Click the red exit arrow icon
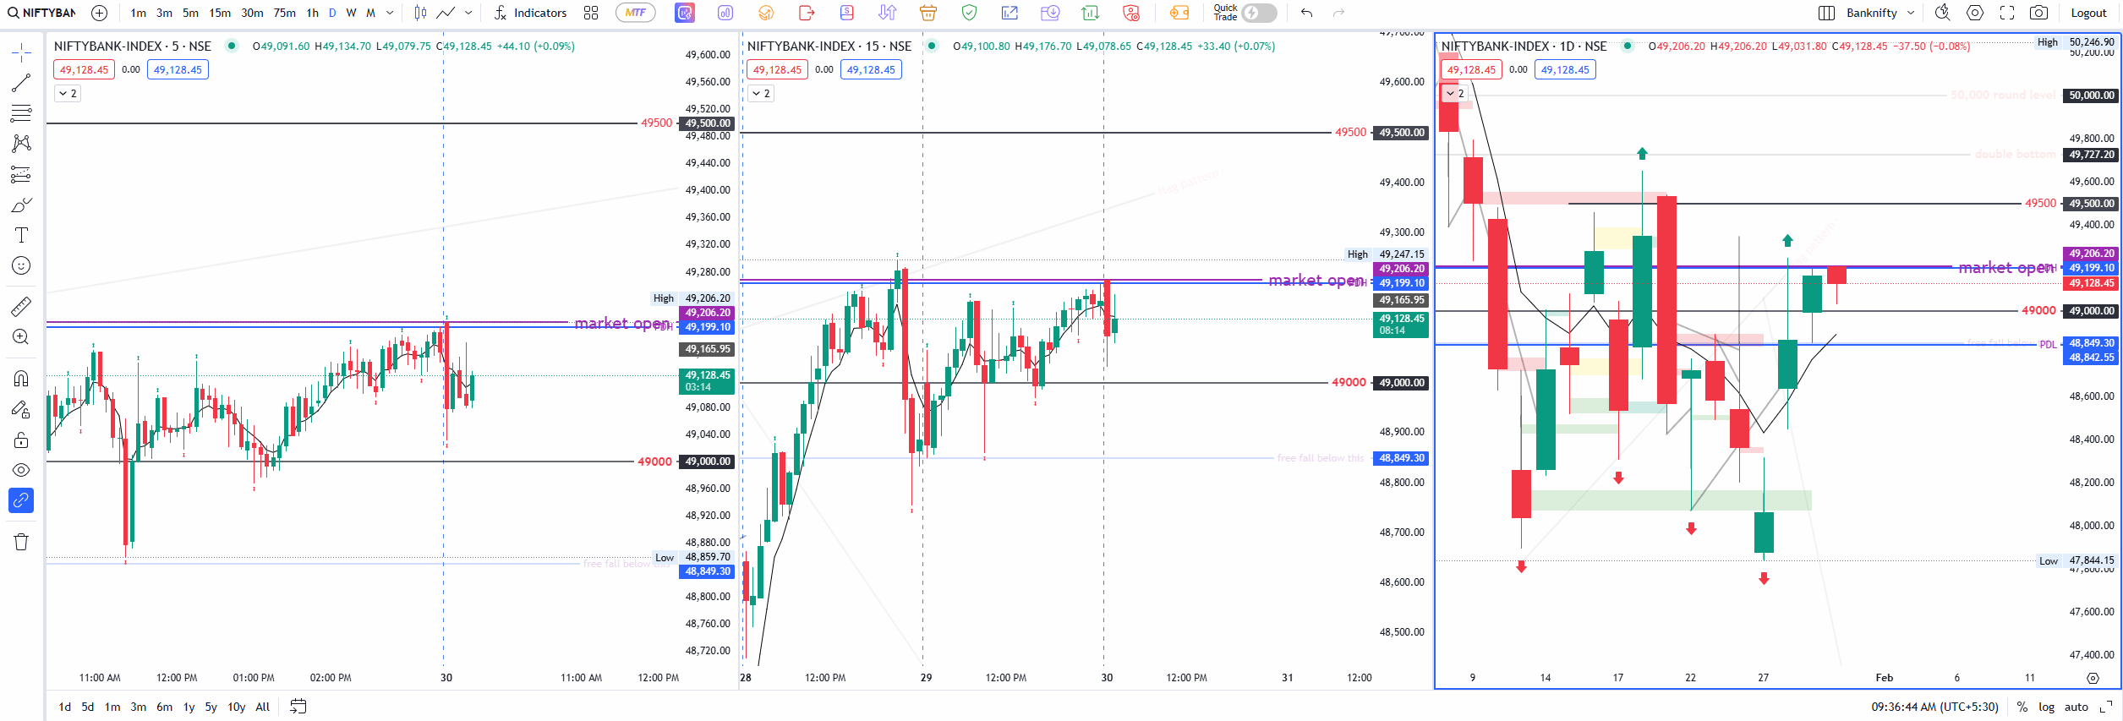The height and width of the screenshot is (721, 2123). (x=807, y=13)
